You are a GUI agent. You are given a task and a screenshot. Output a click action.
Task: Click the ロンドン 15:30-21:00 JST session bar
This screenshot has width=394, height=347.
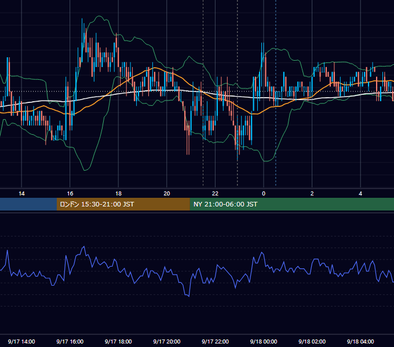coord(123,204)
